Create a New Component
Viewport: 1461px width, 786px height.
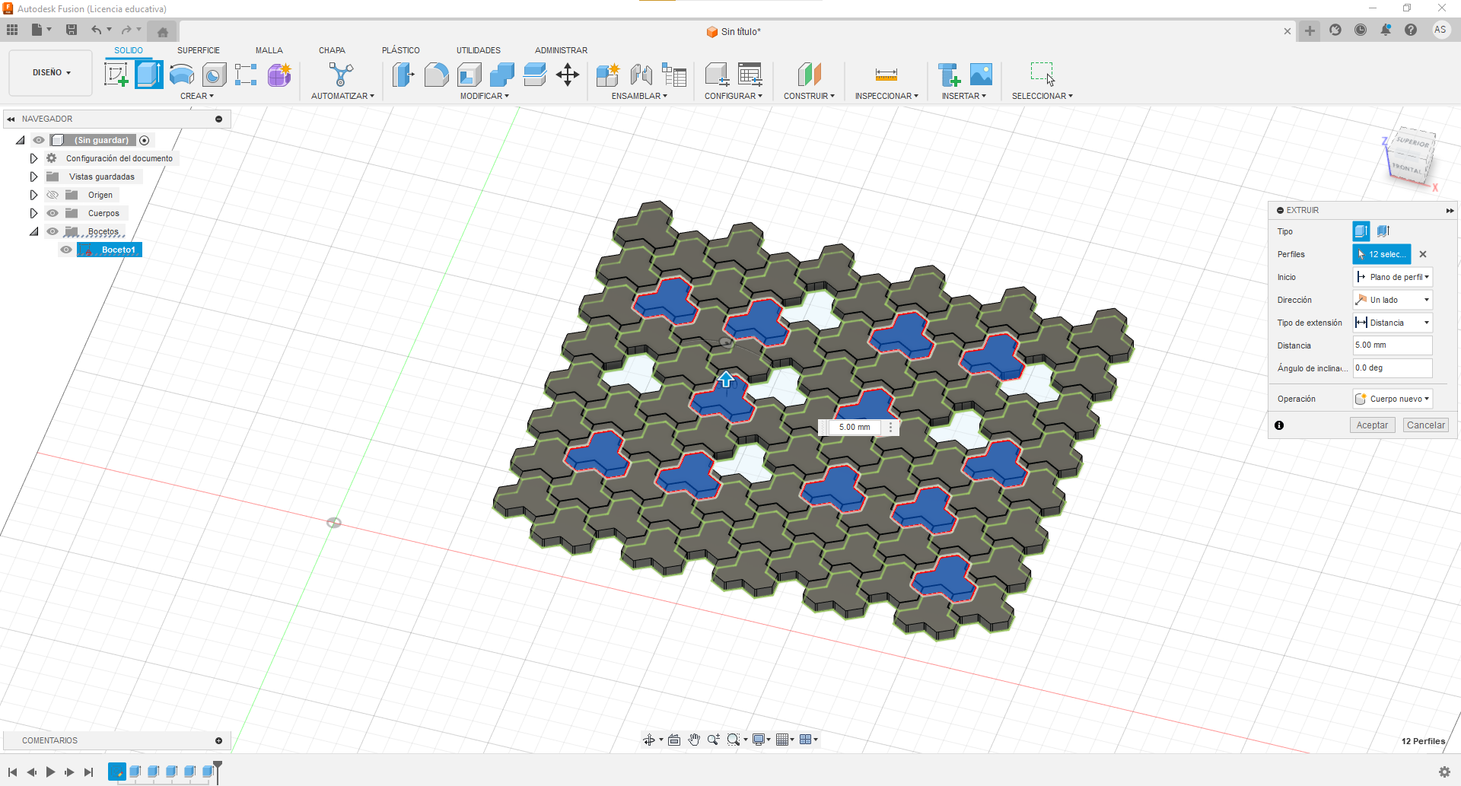(x=608, y=75)
